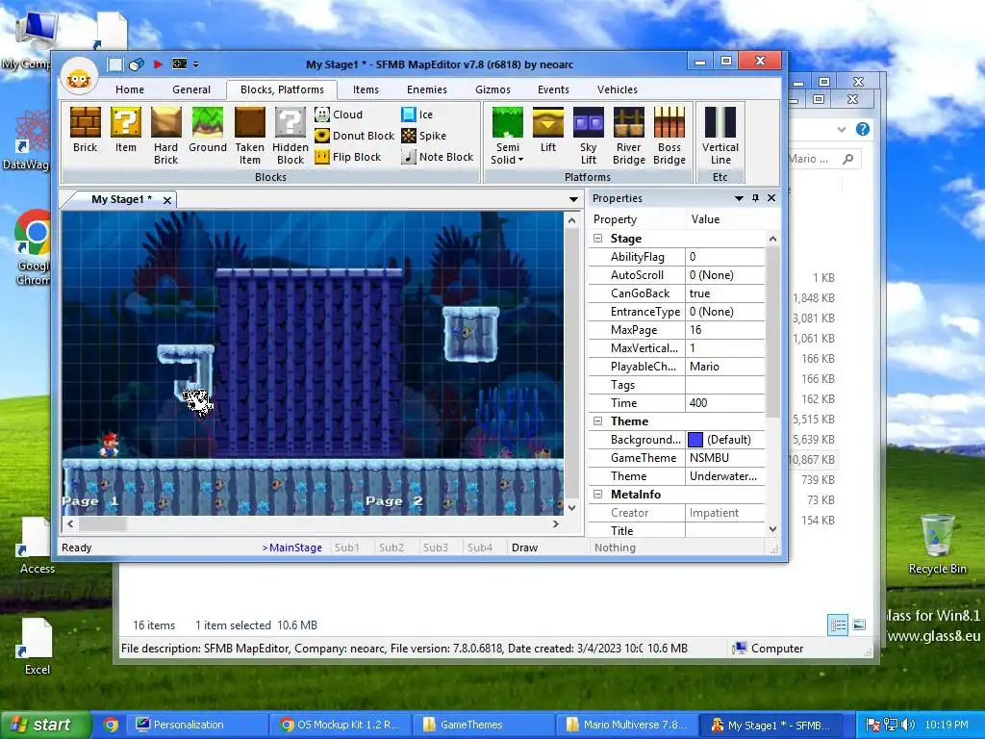Collapse the Theme property group
This screenshot has width=985, height=739.
click(x=598, y=421)
